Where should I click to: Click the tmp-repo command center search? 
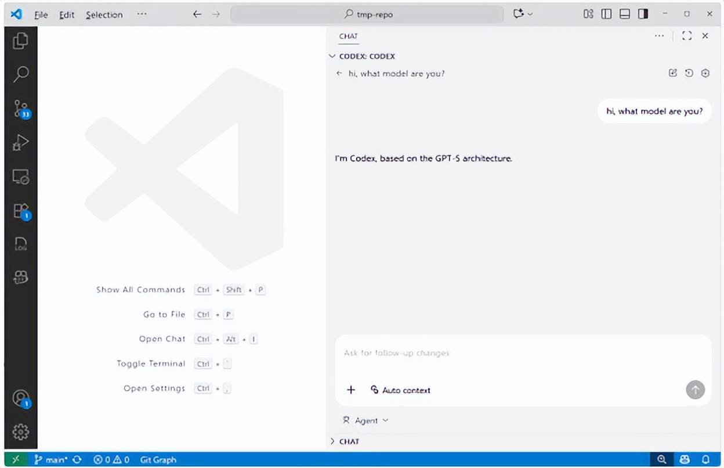pyautogui.click(x=367, y=15)
